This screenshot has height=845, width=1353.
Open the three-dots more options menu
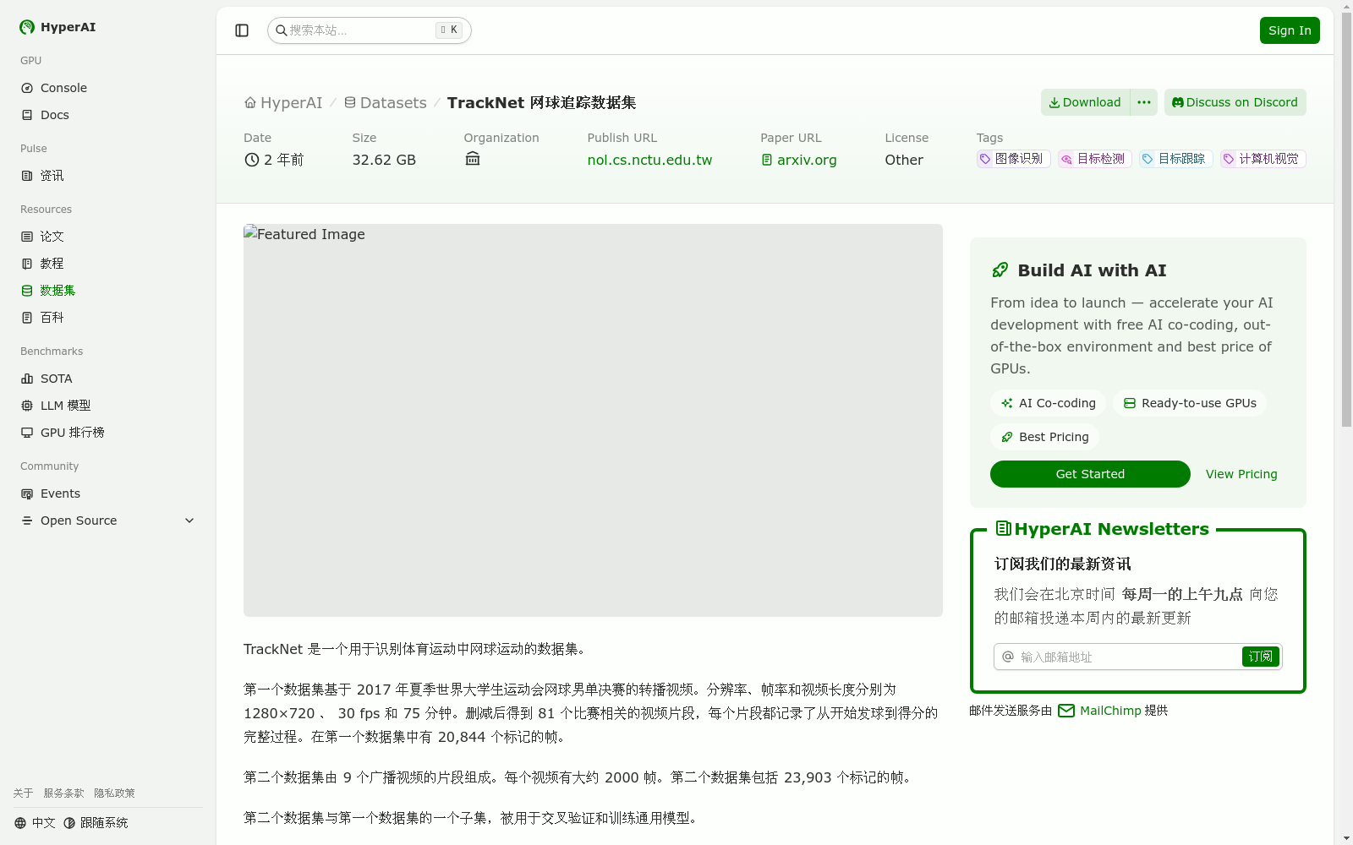coord(1144,102)
